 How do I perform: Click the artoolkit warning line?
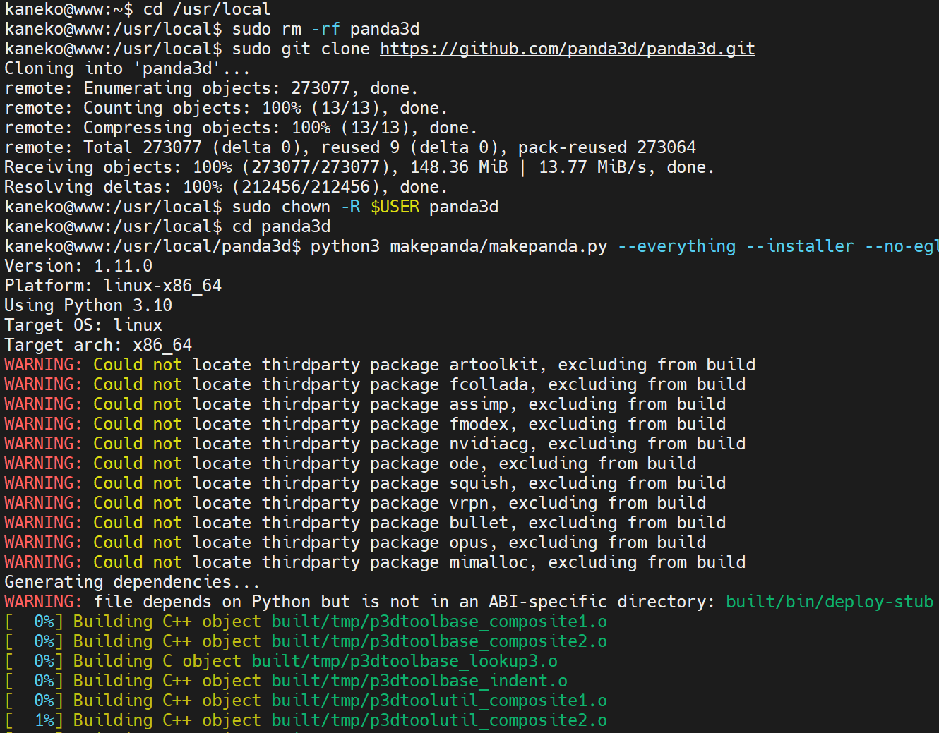[x=380, y=365]
